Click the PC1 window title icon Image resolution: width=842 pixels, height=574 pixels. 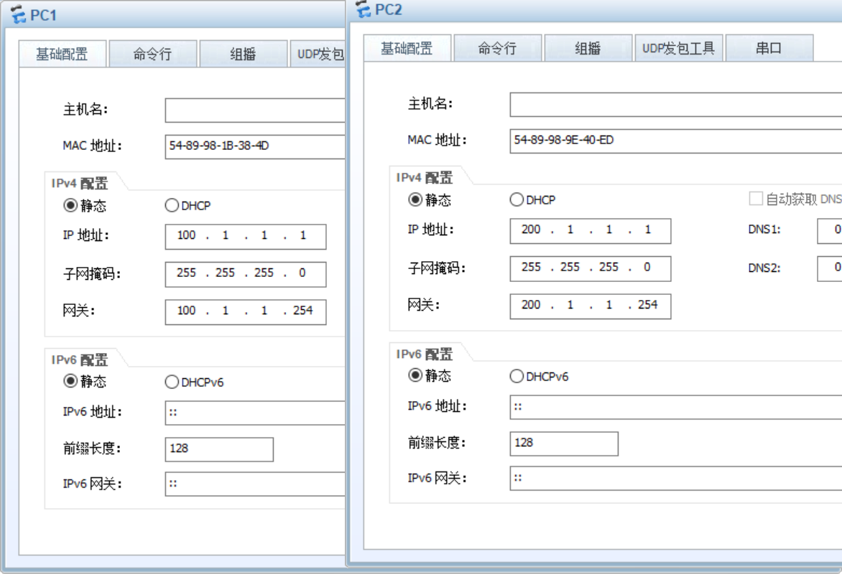[x=19, y=14]
